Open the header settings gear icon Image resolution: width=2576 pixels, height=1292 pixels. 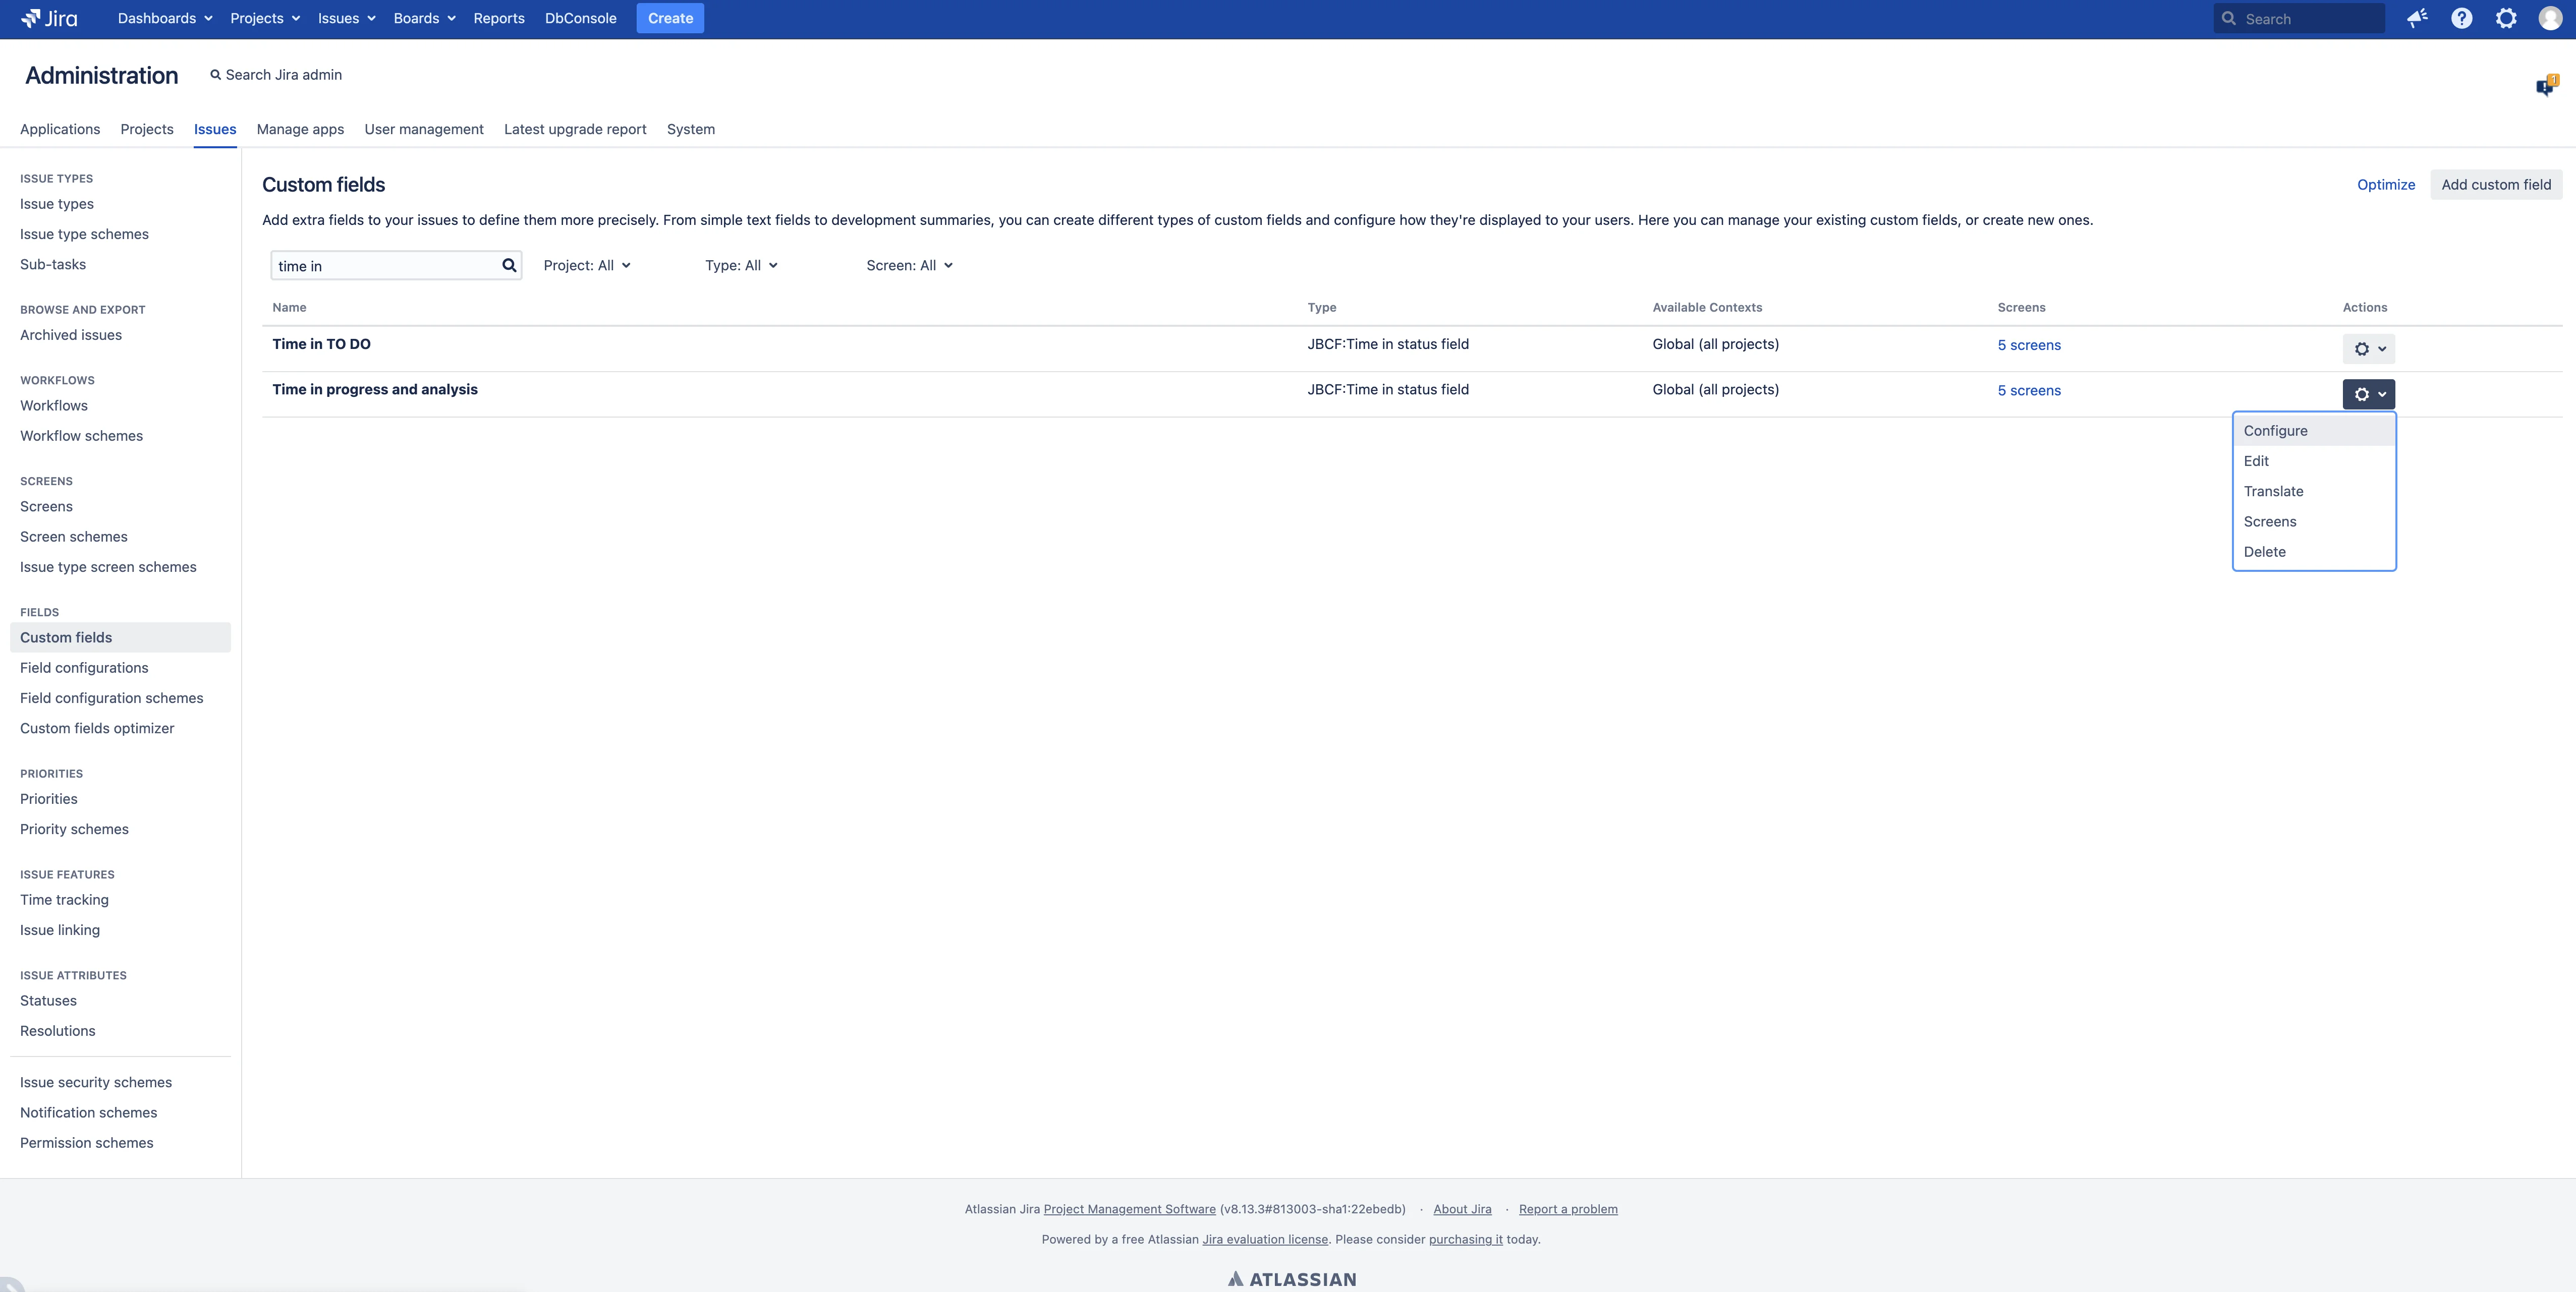click(2505, 18)
